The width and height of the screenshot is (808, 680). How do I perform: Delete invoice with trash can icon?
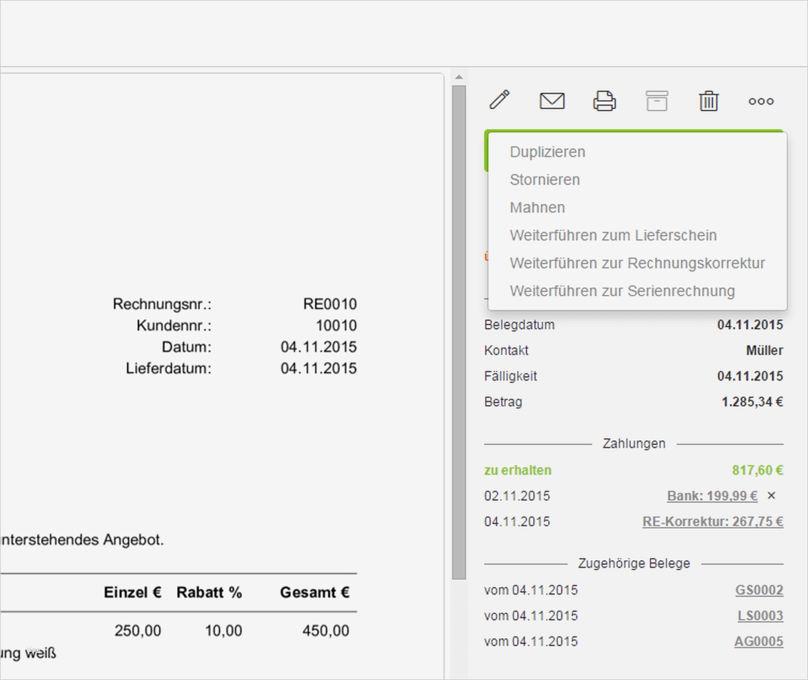click(x=708, y=101)
